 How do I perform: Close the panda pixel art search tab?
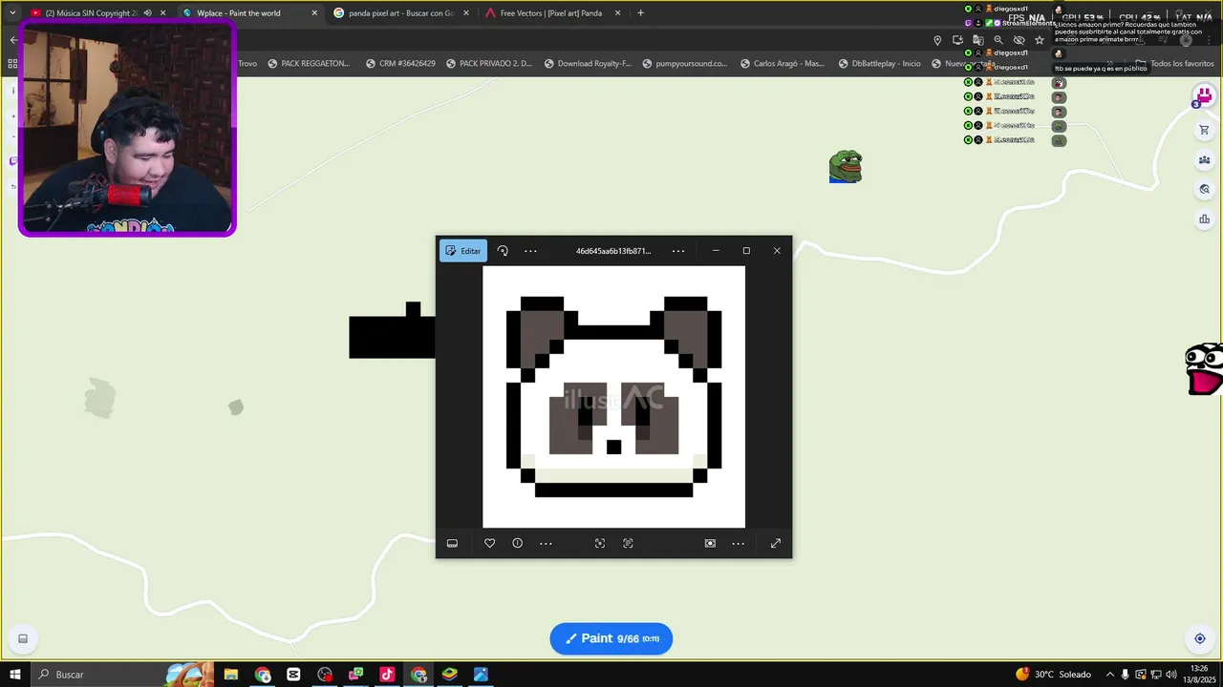tap(466, 13)
